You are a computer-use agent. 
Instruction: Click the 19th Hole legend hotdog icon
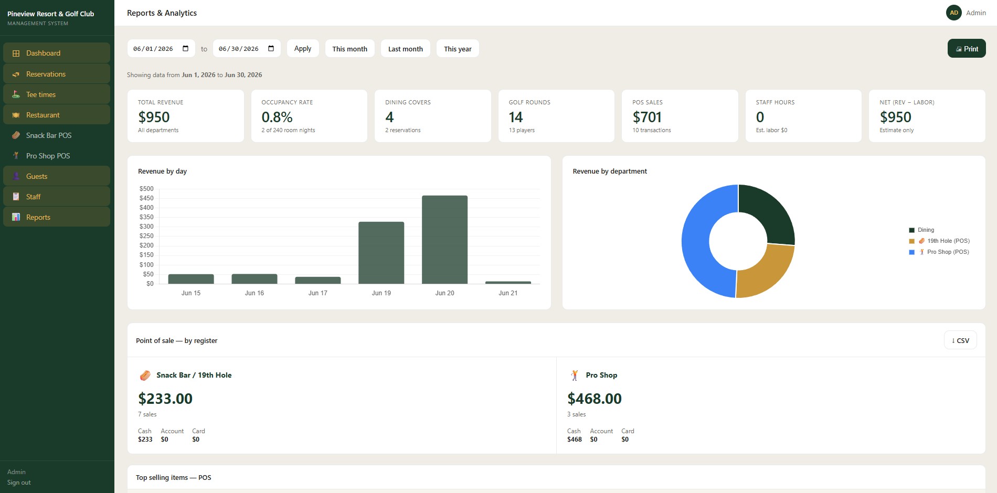point(921,241)
